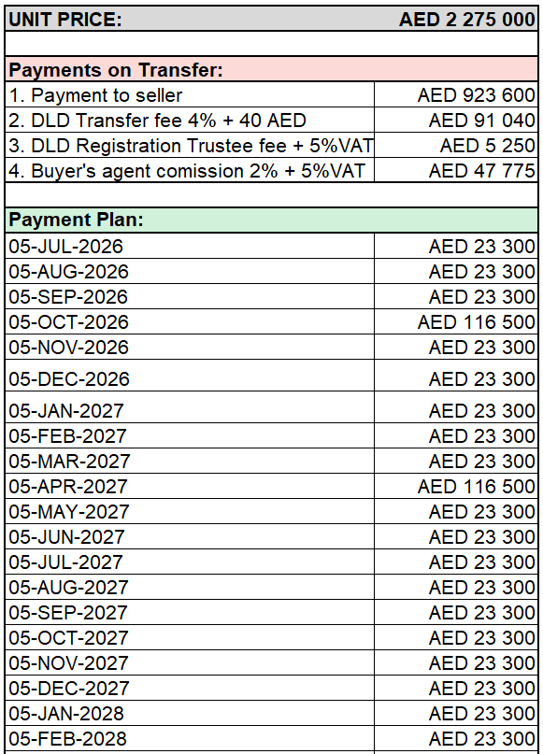Click the DLD Registration Trustee fee cell
Image resolution: width=543 pixels, height=754 pixels.
tap(190, 146)
